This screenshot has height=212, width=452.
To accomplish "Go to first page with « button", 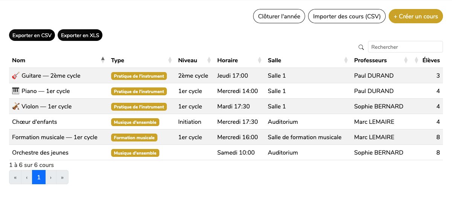I will point(15,177).
